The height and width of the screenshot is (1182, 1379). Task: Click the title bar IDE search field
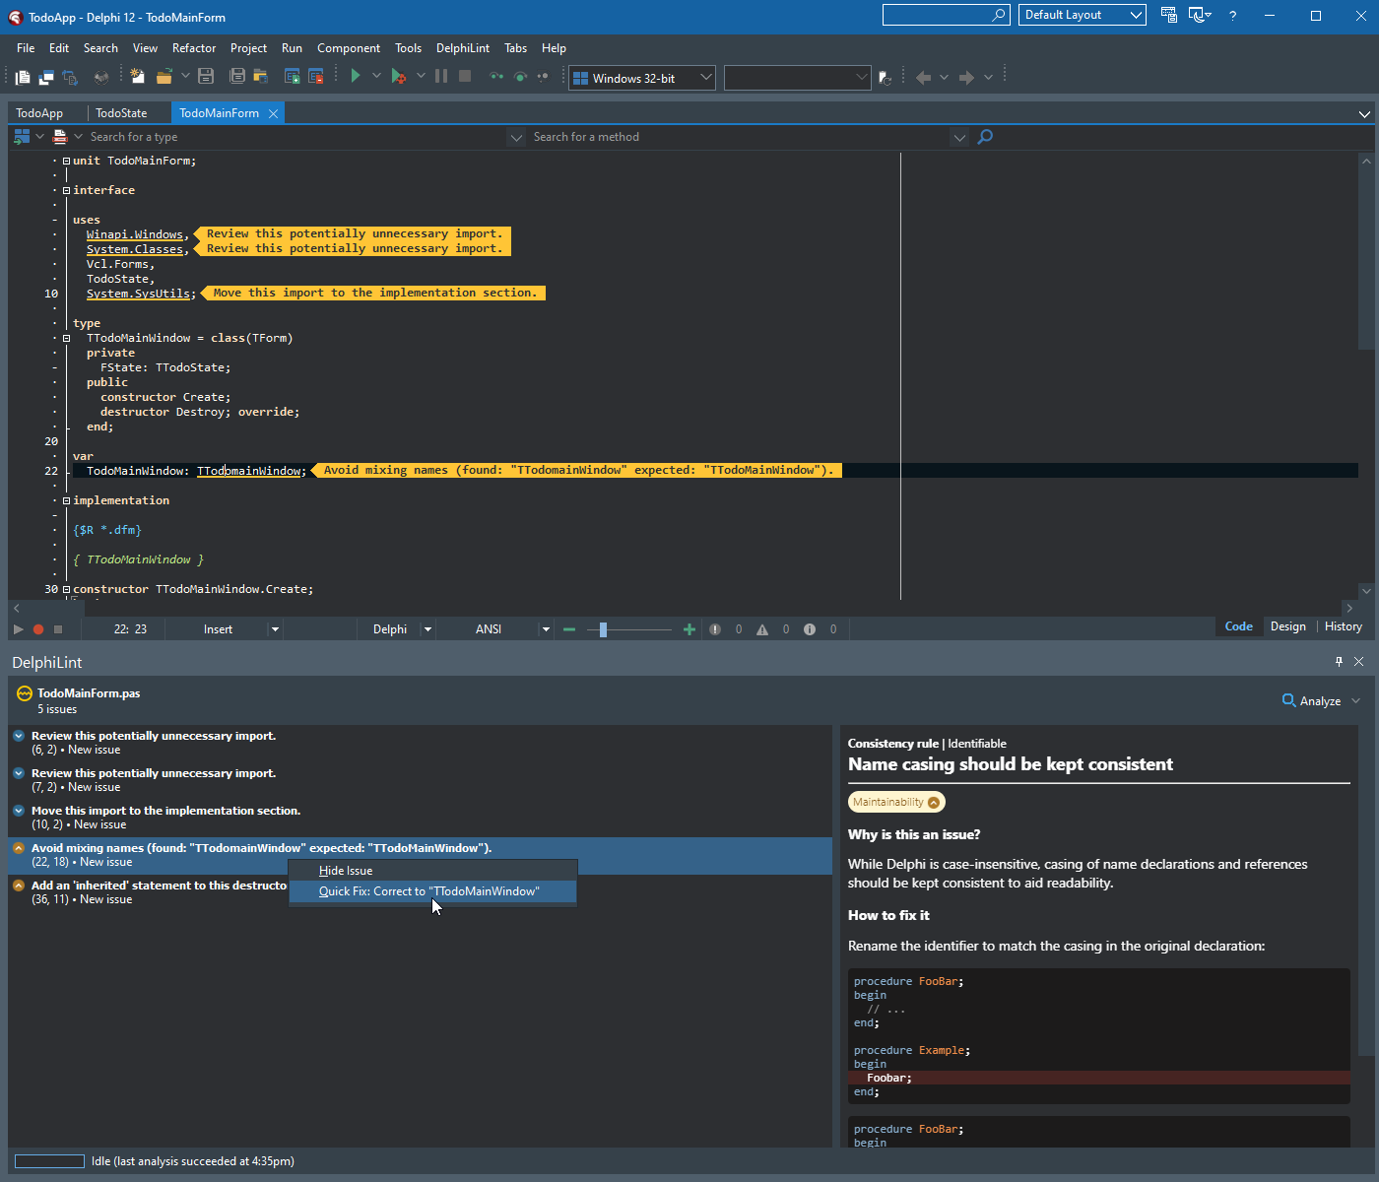(x=946, y=15)
